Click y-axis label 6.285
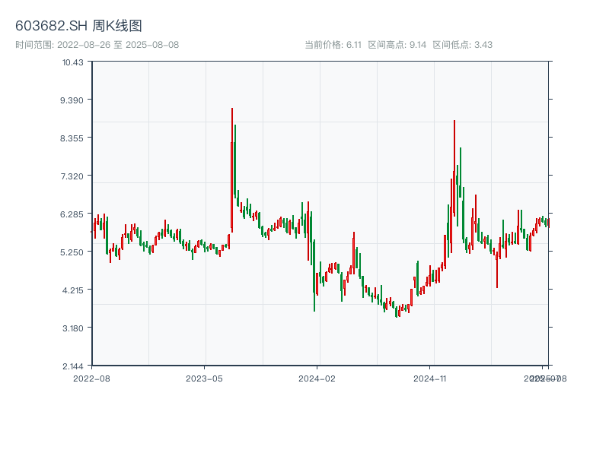Image resolution: width=609 pixels, height=456 pixels. tap(72, 214)
